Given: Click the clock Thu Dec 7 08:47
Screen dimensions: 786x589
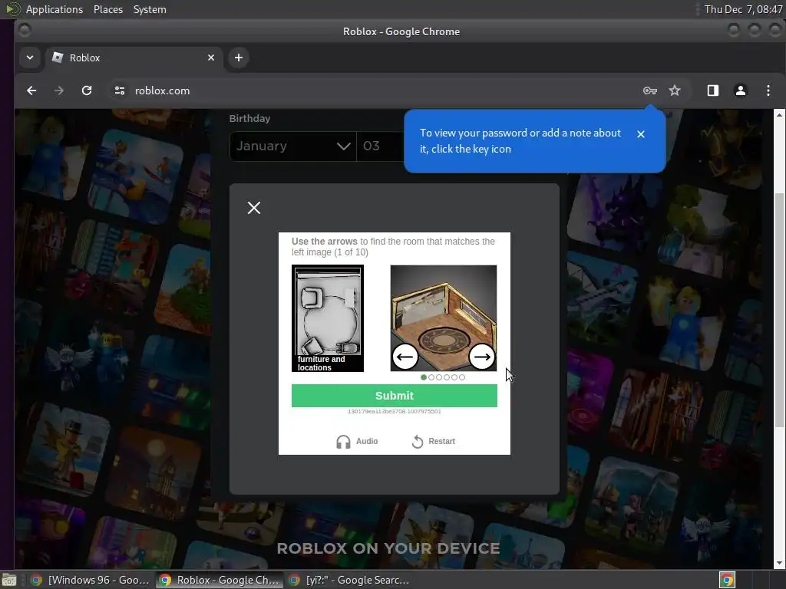Looking at the screenshot, I should [x=743, y=9].
